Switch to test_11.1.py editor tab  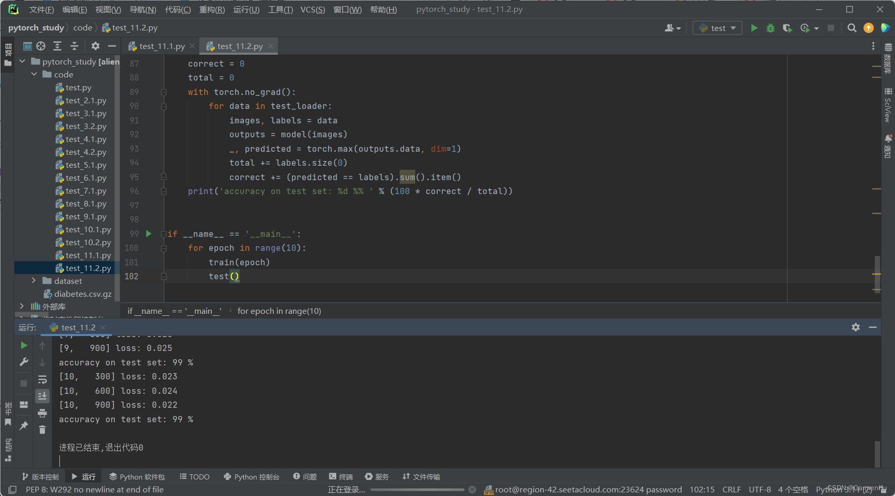pos(162,46)
